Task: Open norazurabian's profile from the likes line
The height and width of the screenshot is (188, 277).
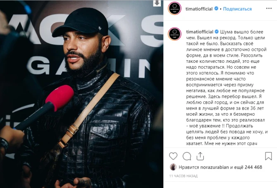Action: pos(215,167)
